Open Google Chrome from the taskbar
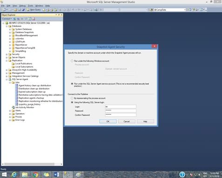The width and height of the screenshot is (222, 178). (x=35, y=175)
